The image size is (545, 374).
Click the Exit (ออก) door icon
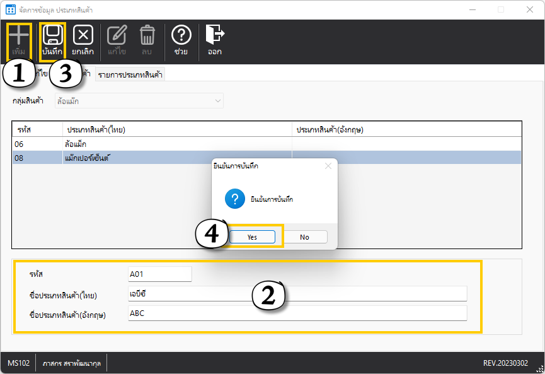(x=215, y=35)
